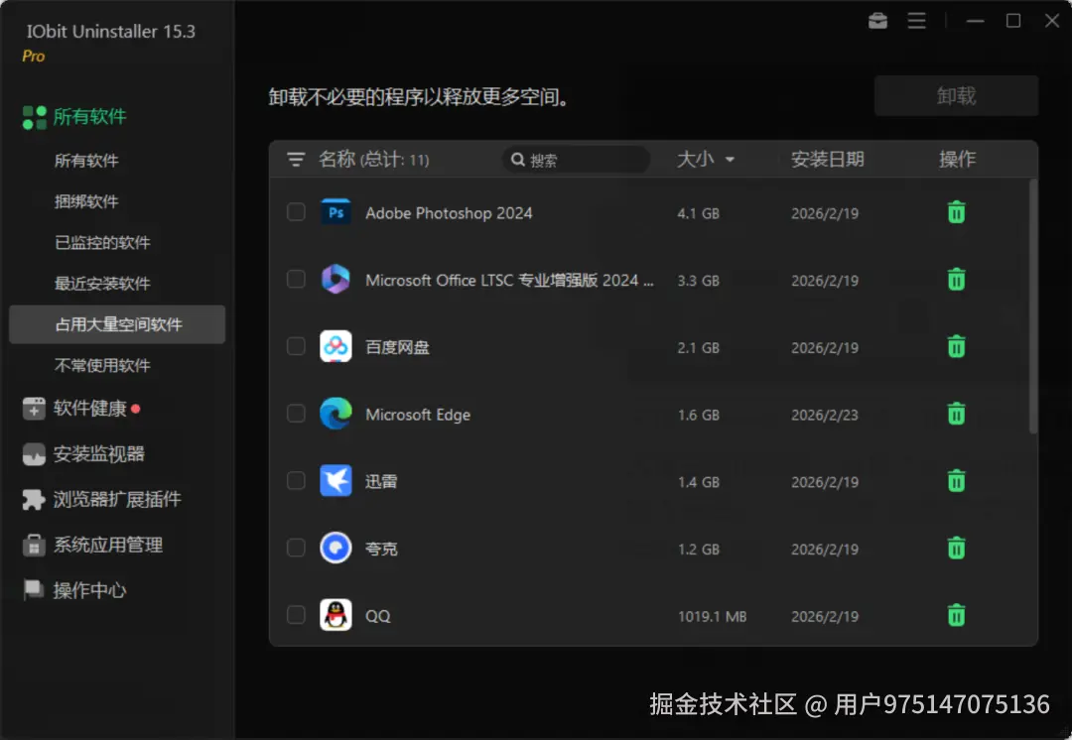The image size is (1072, 740).
Task: Show 最近安装软件 list
Action: click(102, 284)
